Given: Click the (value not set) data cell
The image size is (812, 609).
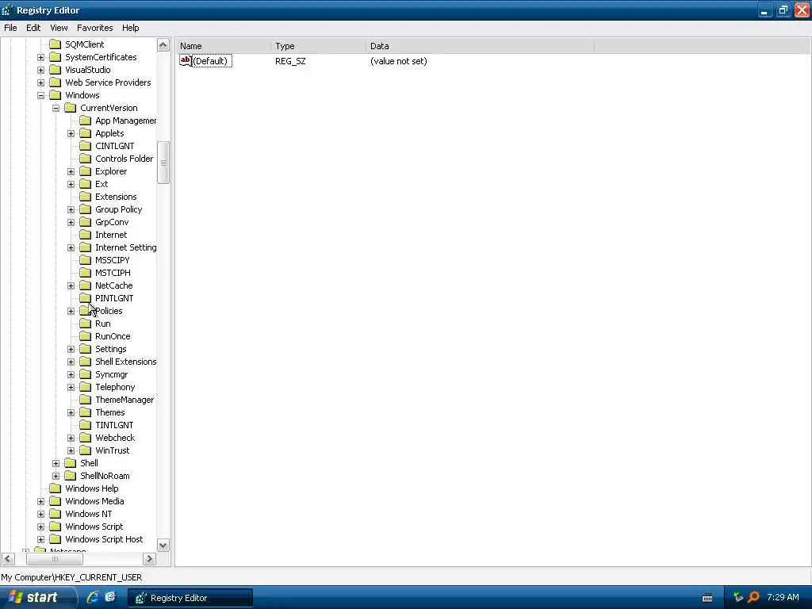Looking at the screenshot, I should pyautogui.click(x=399, y=61).
